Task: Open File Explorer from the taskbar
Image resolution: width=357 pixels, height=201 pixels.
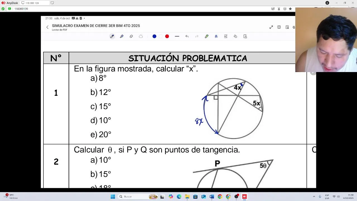Action: point(187,197)
